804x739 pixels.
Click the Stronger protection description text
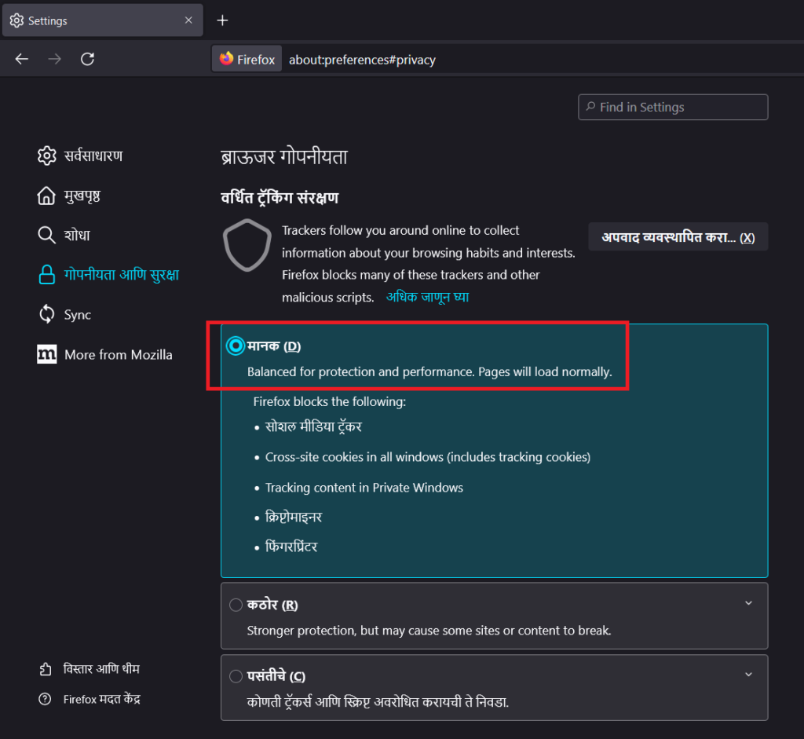pos(429,631)
